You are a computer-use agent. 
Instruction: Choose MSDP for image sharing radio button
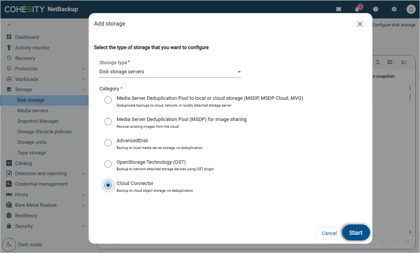coord(108,122)
